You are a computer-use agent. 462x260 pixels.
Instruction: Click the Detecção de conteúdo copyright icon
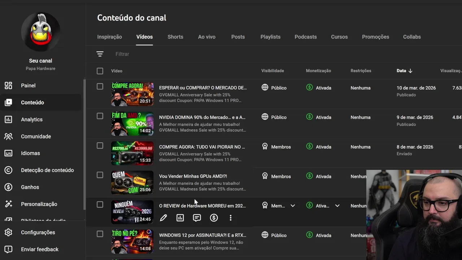[8, 170]
